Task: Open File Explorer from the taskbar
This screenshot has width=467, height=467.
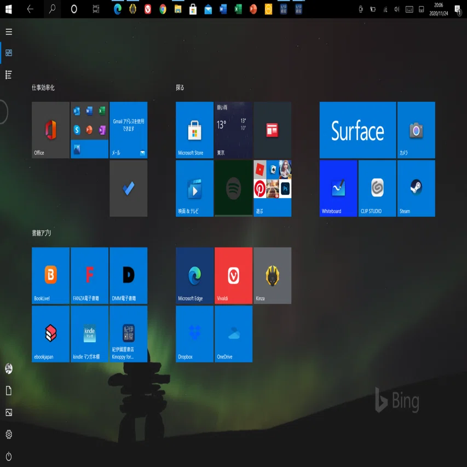Action: [x=178, y=9]
